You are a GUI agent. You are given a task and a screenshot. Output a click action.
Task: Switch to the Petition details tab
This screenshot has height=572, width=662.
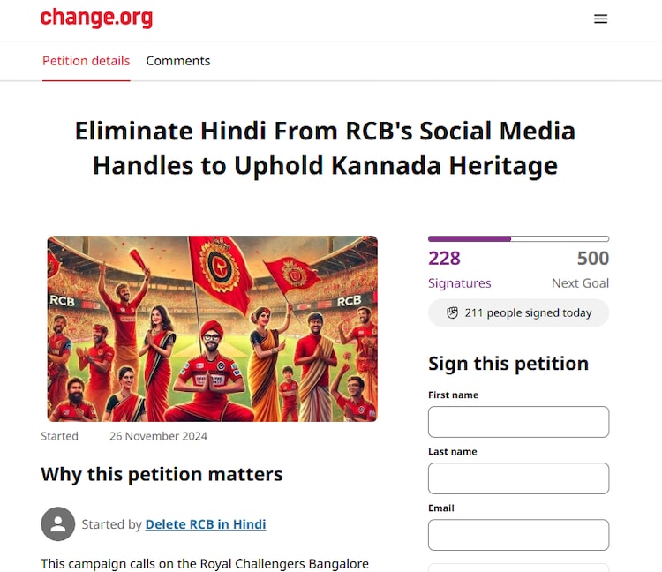(87, 61)
